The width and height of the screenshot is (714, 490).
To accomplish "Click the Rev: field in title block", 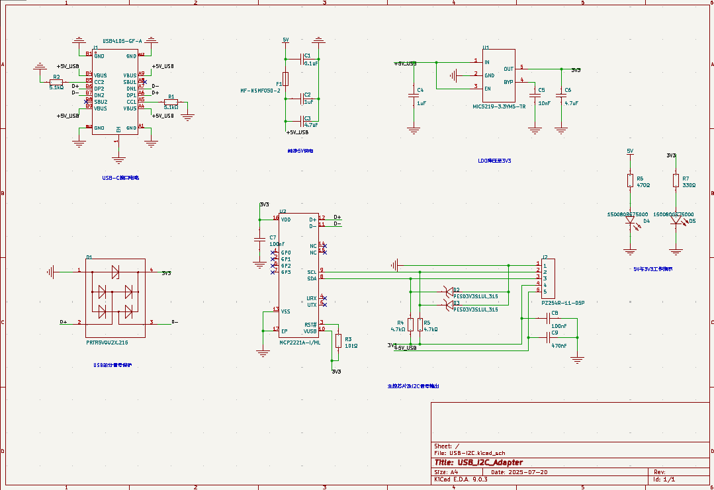I will [x=660, y=472].
